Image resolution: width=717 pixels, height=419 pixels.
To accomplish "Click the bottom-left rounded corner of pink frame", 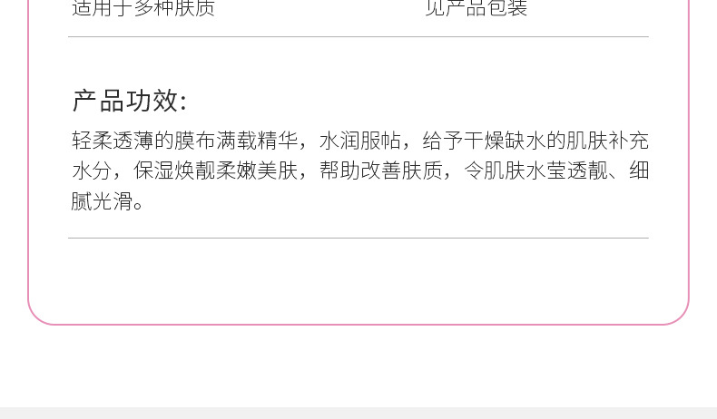I will (x=36, y=316).
